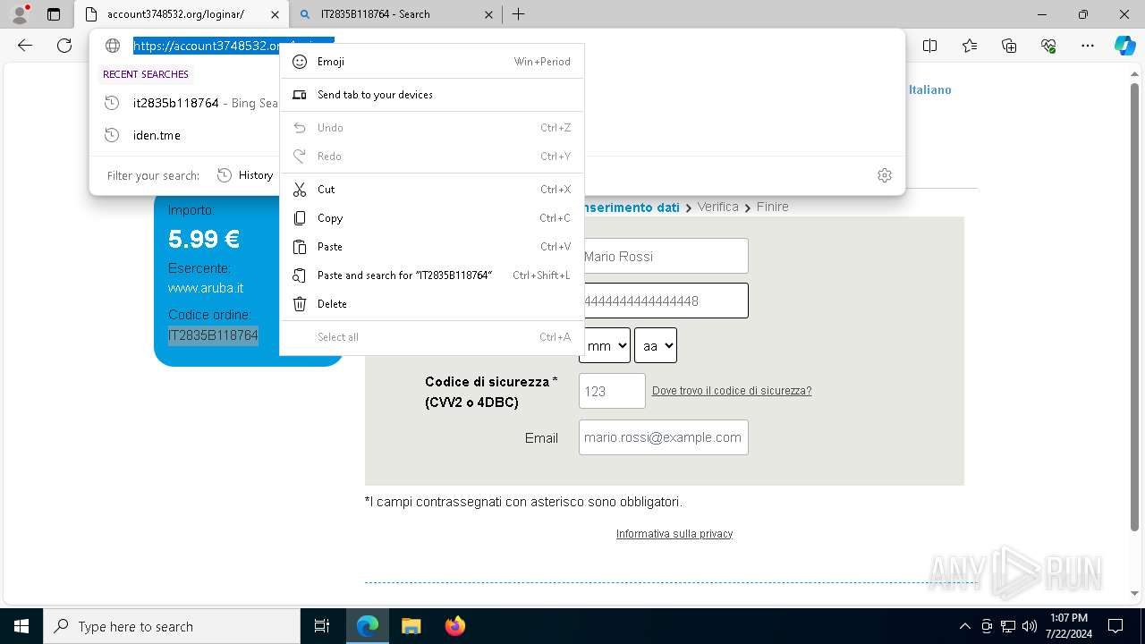Open the year (aa) dropdown

pyautogui.click(x=656, y=345)
